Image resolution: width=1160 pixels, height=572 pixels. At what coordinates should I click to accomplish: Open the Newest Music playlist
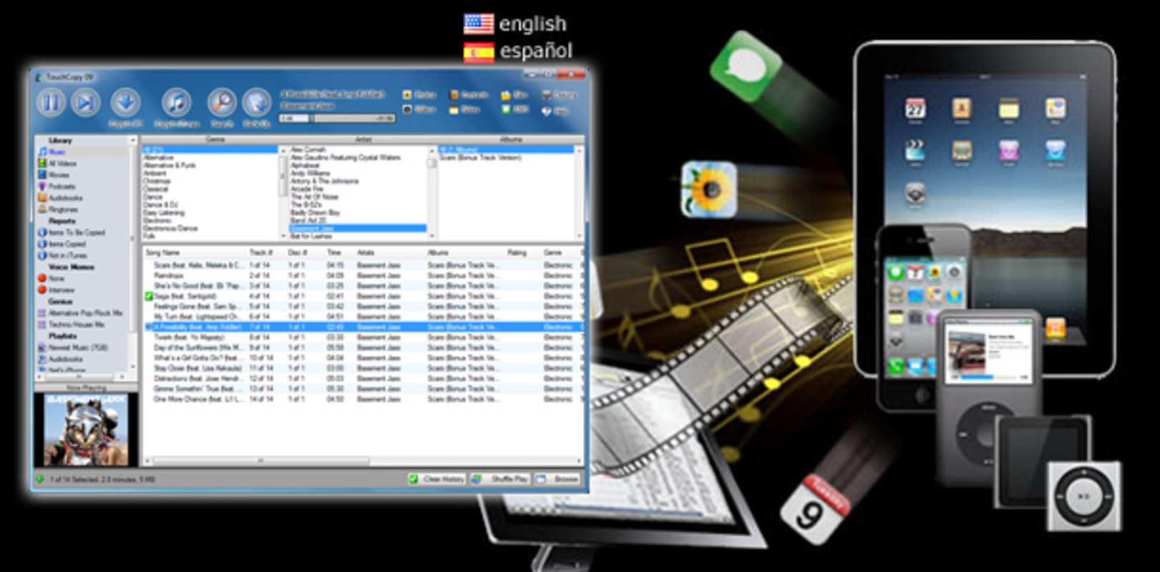pyautogui.click(x=72, y=347)
